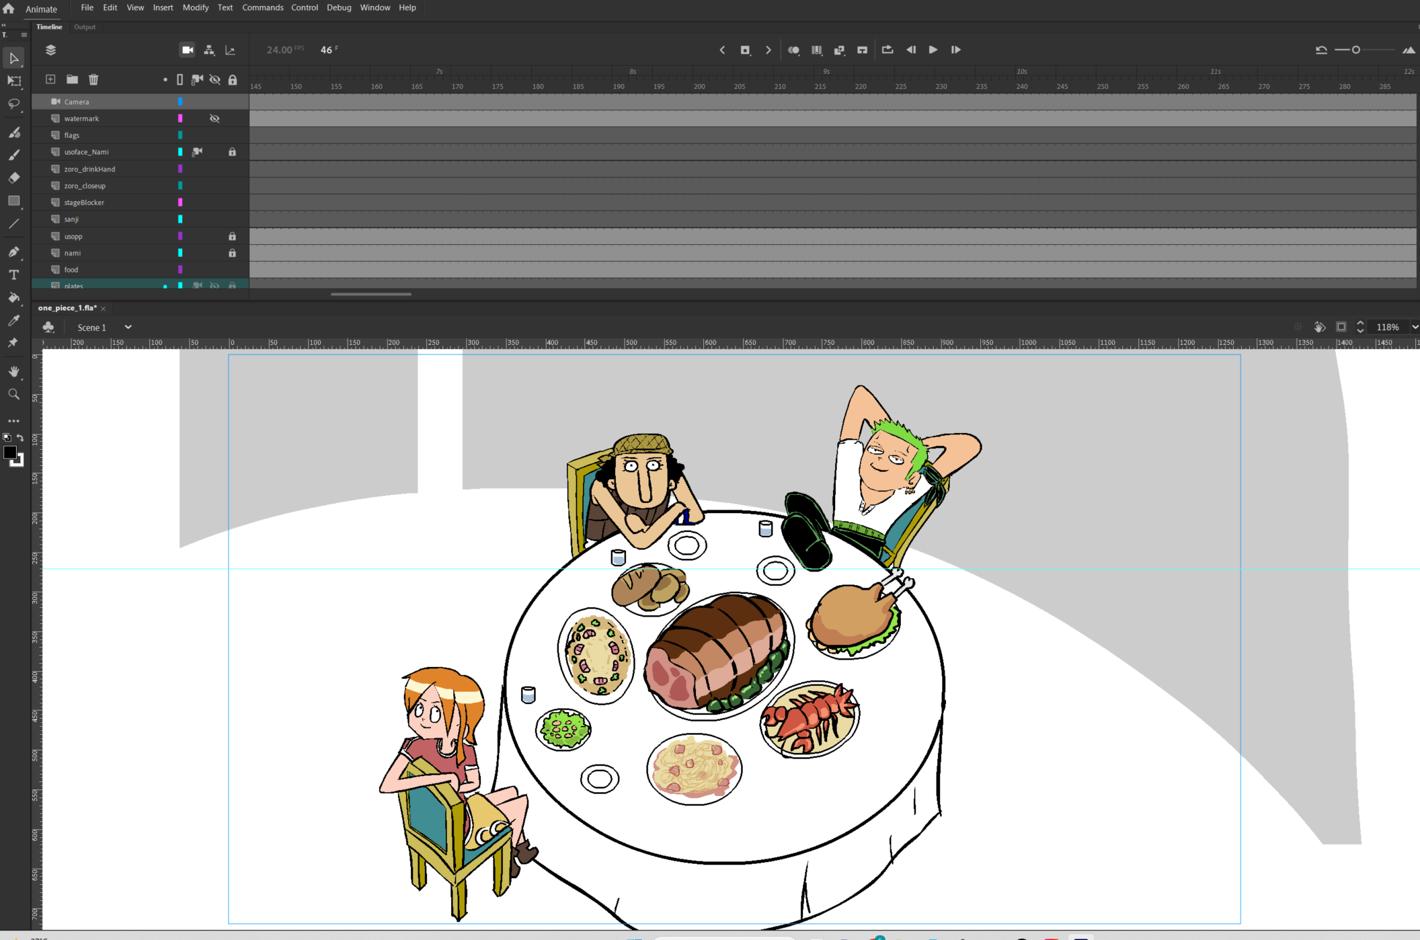
Task: Click the Onion Skin icon
Action: click(x=794, y=50)
